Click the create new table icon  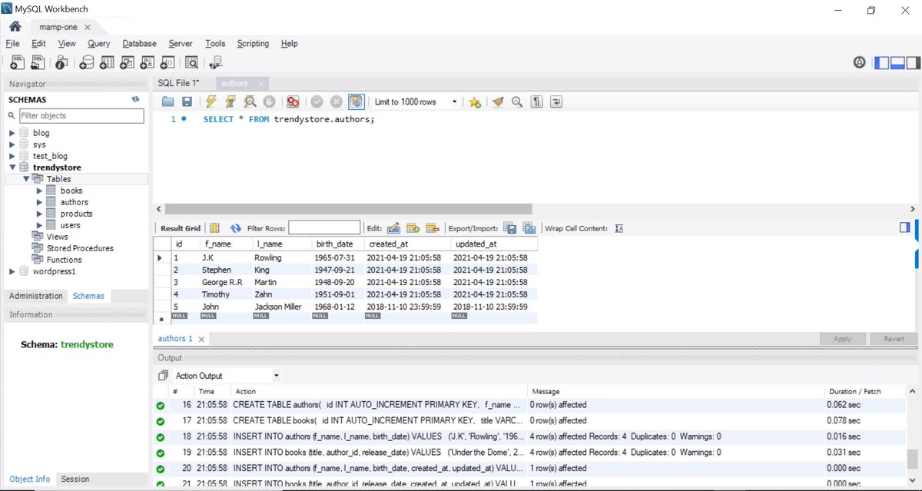pos(108,63)
